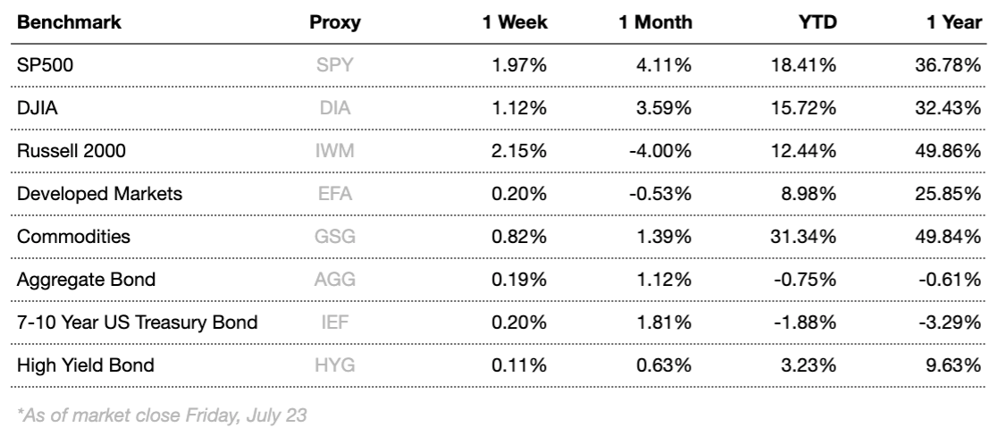Select the Commodities YTD value 31.34%
The image size is (1006, 436).
click(x=806, y=237)
